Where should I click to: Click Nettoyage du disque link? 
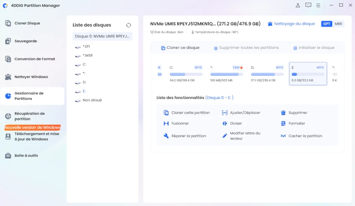coord(291,24)
